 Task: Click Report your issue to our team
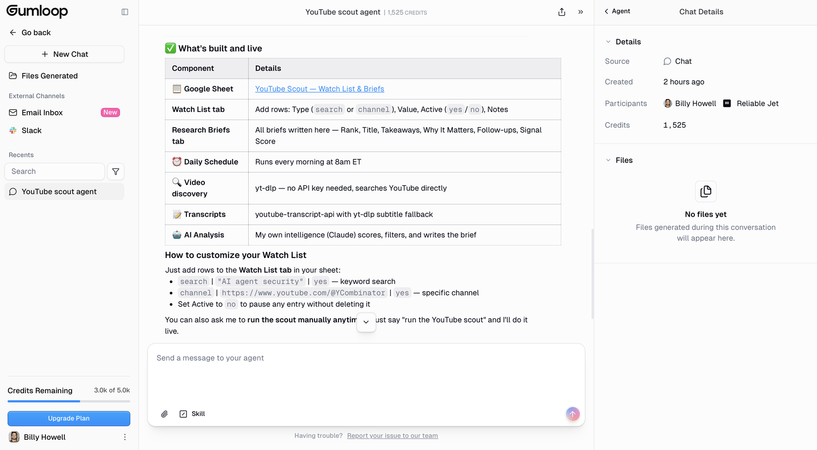tap(392, 436)
